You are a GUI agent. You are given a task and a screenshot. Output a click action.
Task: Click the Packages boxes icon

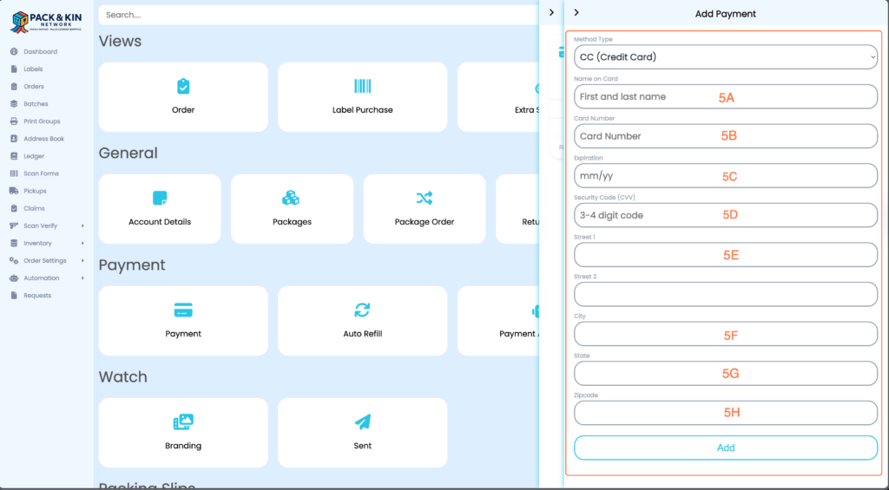[x=291, y=198]
